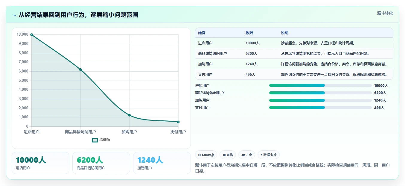Click the lightning icon beside the title
This screenshot has width=405, height=186.
pos(14,15)
